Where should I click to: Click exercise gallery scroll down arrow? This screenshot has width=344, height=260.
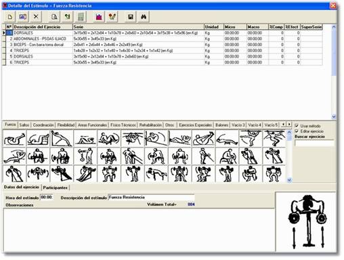(x=289, y=180)
